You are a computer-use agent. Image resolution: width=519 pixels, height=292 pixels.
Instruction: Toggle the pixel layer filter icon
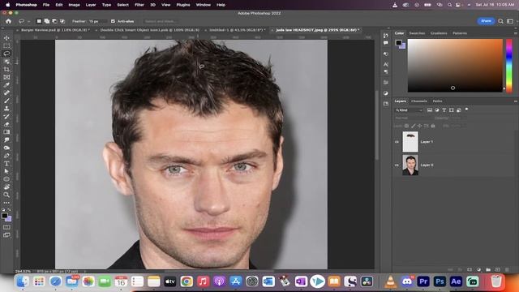click(430, 110)
